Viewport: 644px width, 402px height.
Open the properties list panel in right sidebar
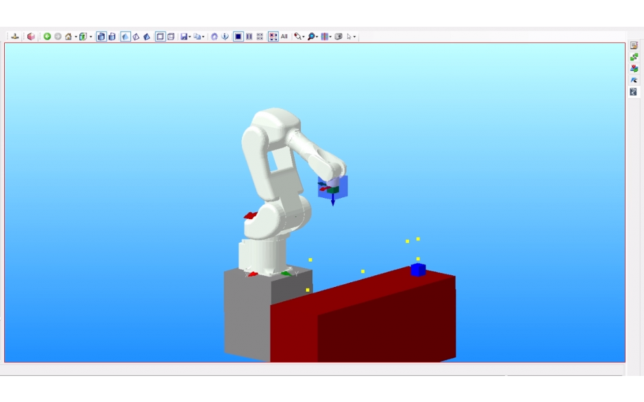[x=634, y=46]
